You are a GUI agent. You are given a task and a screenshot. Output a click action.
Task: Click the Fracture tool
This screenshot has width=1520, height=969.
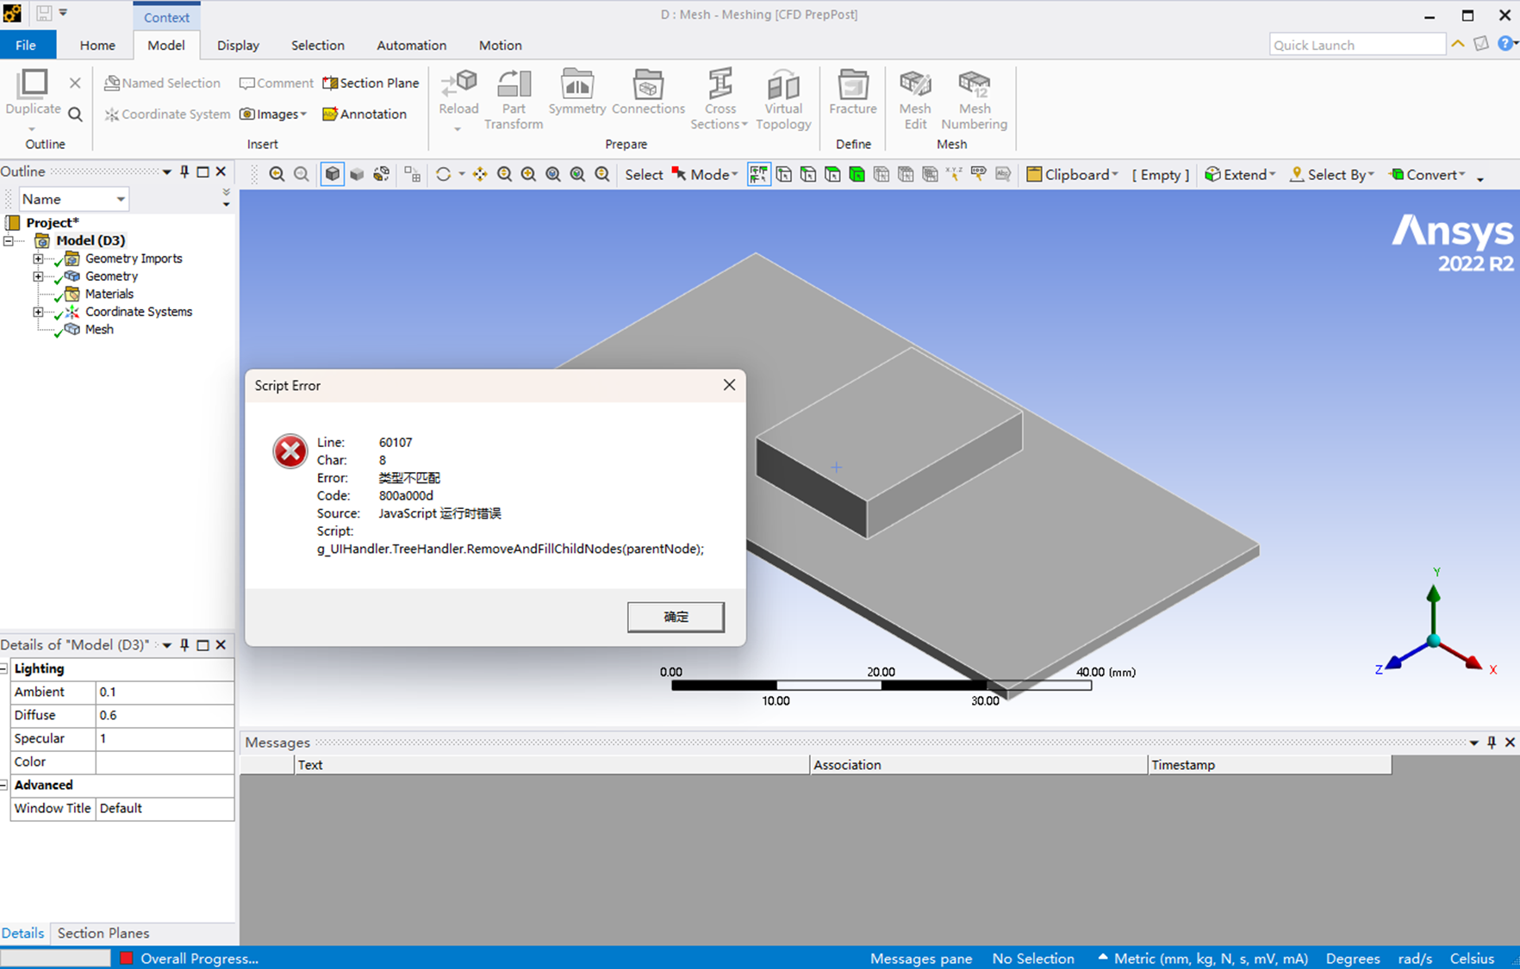coord(853,92)
